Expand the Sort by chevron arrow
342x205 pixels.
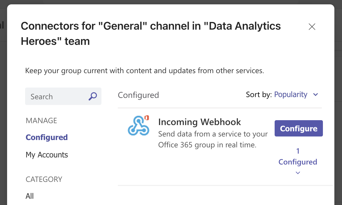pyautogui.click(x=316, y=95)
